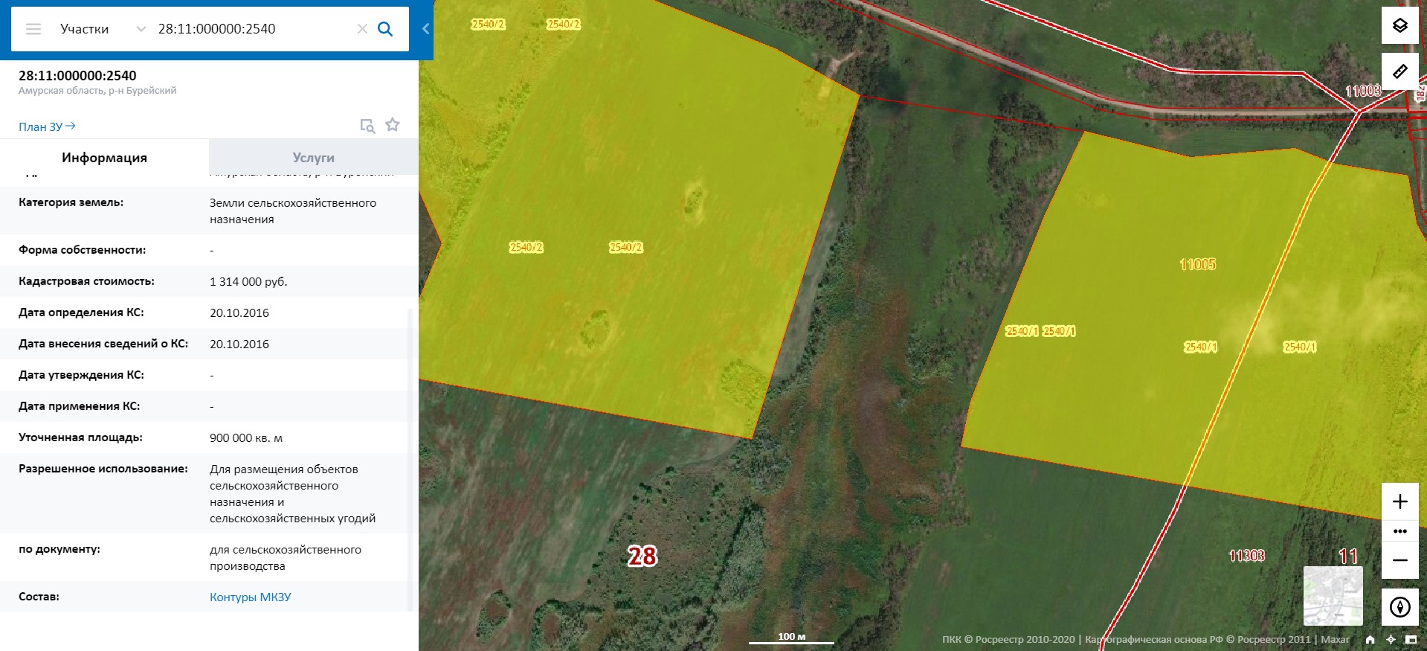Open more map tools via the three dots
The height and width of the screenshot is (651, 1427).
(x=1399, y=531)
